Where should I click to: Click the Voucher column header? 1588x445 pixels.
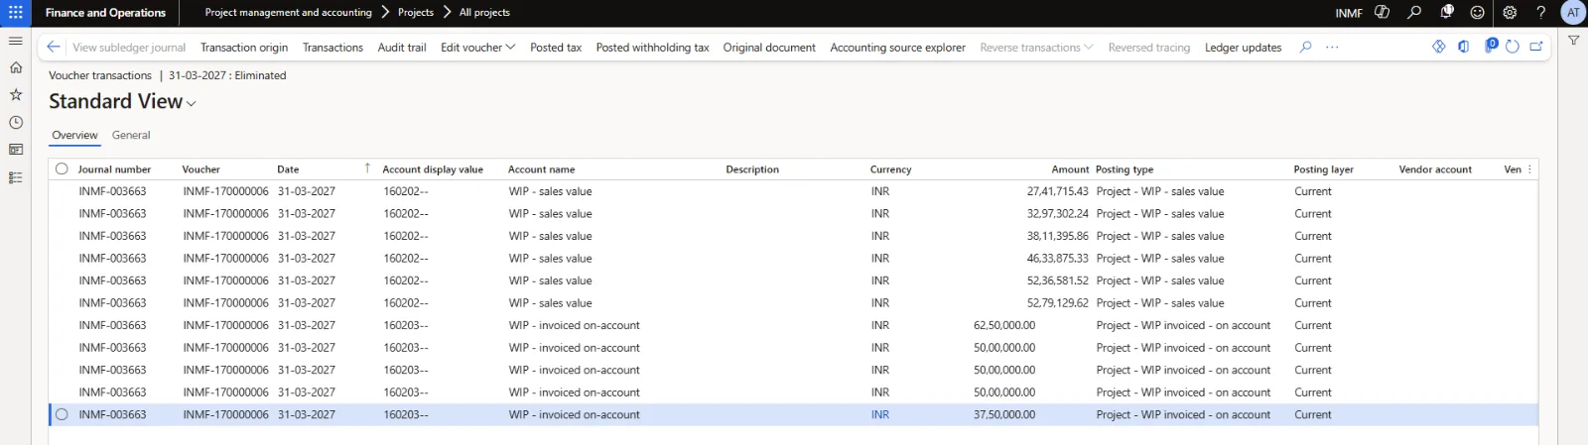pyautogui.click(x=201, y=169)
